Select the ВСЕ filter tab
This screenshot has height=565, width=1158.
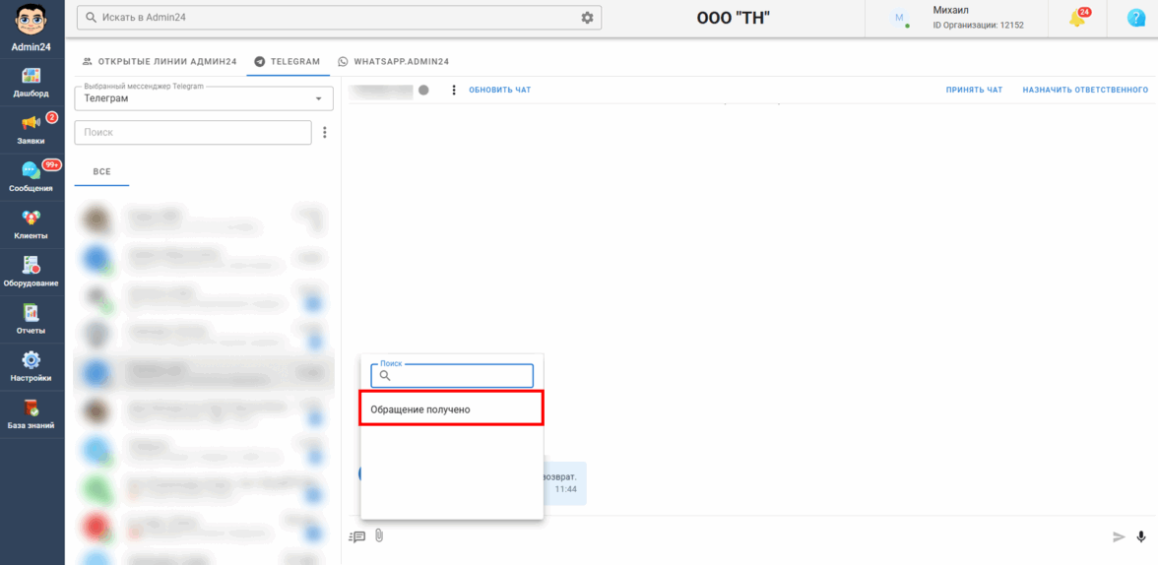102,171
